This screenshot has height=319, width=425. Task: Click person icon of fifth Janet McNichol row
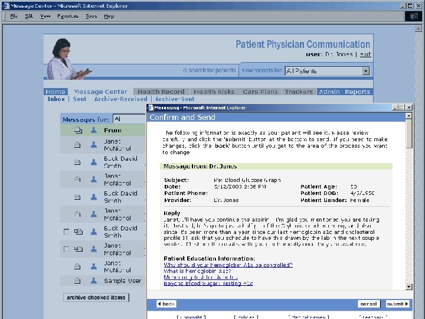(94, 266)
